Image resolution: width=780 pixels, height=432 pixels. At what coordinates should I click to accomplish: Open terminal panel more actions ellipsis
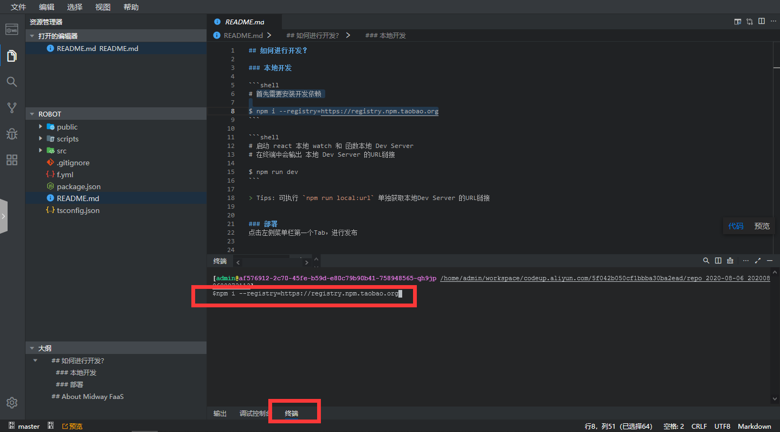tap(746, 261)
